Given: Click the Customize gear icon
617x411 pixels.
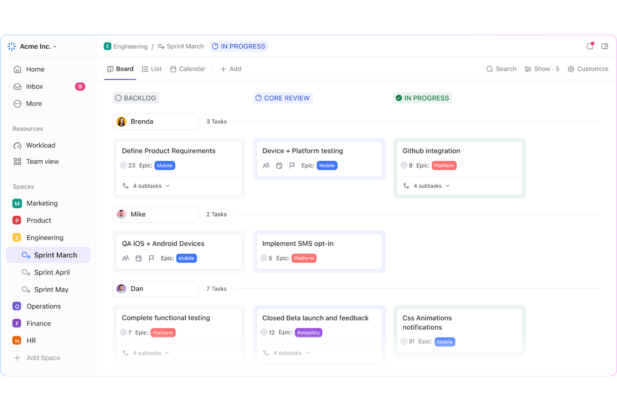Looking at the screenshot, I should (x=571, y=69).
